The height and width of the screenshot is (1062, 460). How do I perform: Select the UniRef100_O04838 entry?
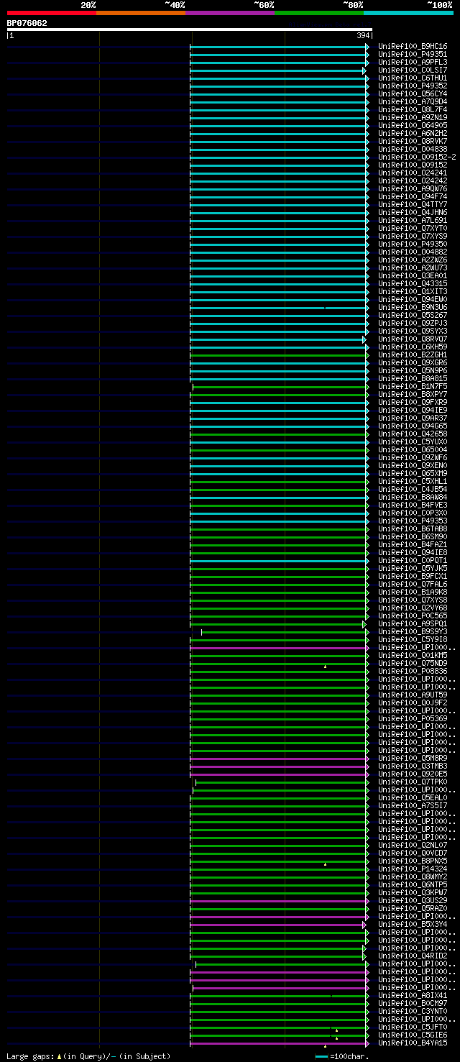click(x=413, y=149)
